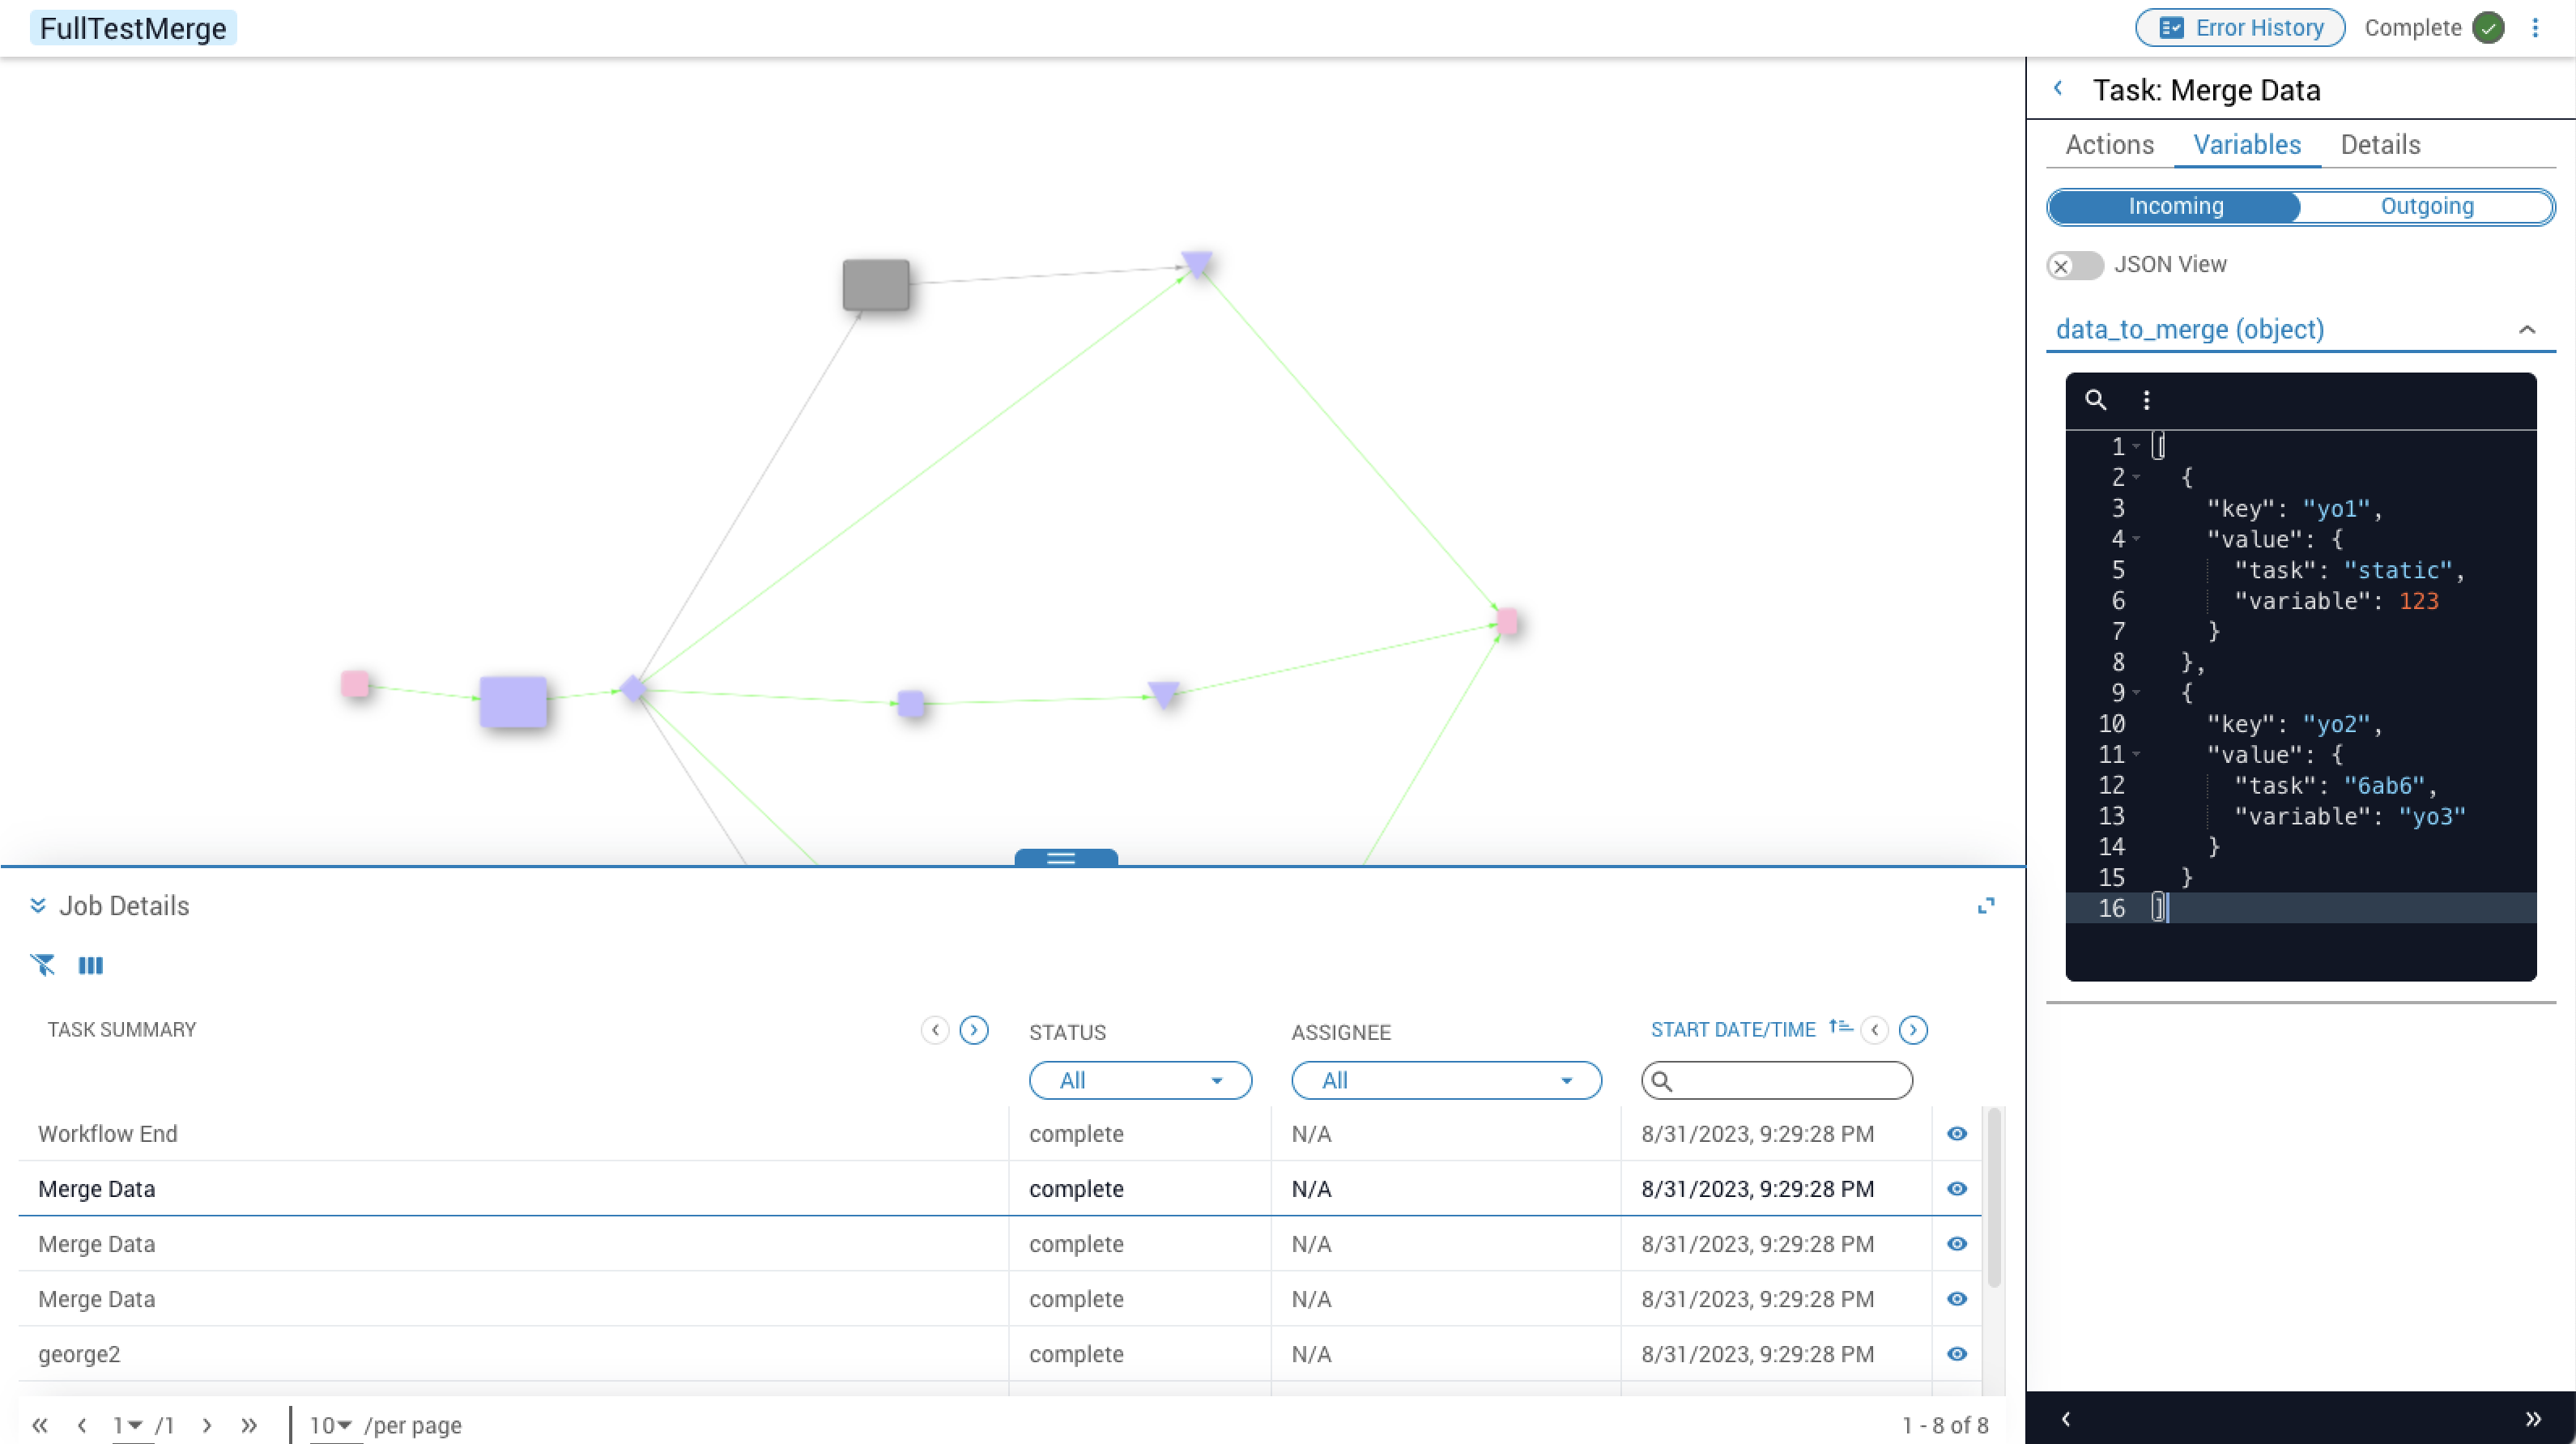This screenshot has height=1444, width=2576.
Task: Toggle the JSON View switch
Action: pyautogui.click(x=2075, y=265)
